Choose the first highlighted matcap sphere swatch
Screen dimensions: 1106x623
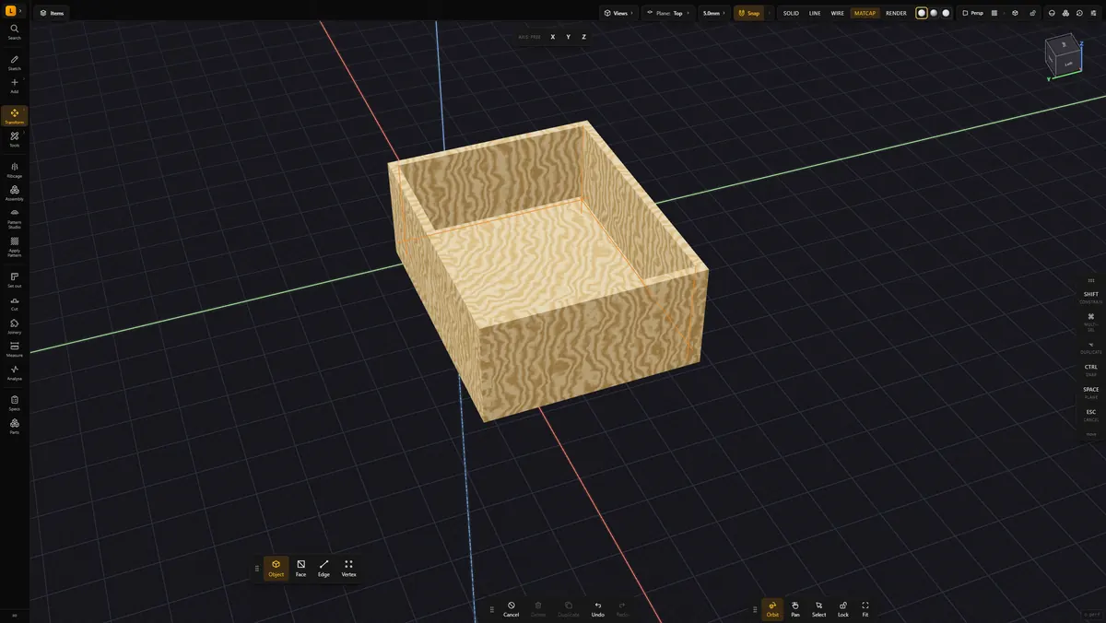pos(922,13)
